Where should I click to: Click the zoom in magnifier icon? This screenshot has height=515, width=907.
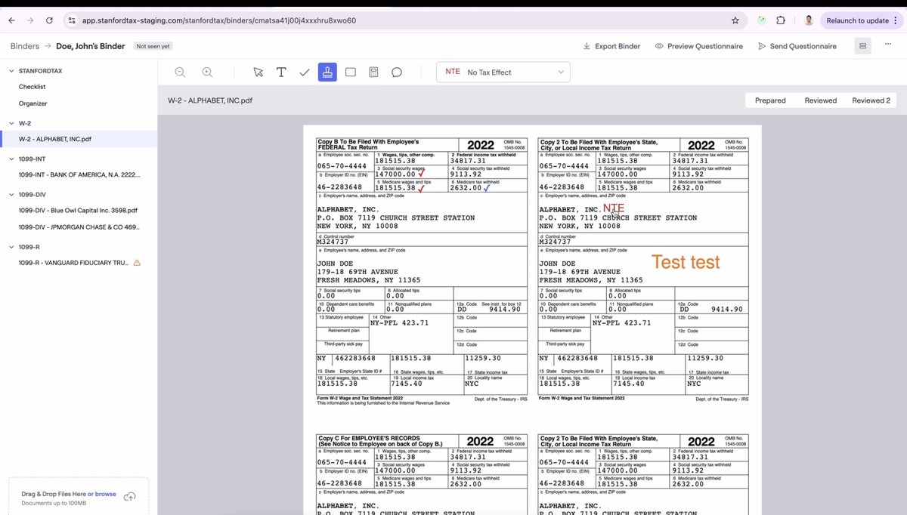207,72
